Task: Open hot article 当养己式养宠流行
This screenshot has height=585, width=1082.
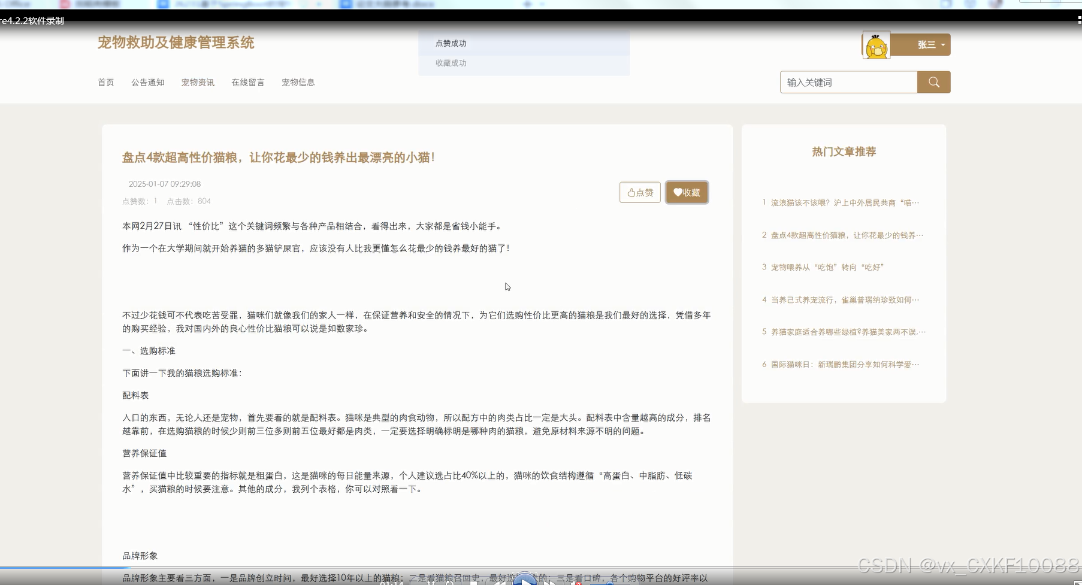Action: (844, 299)
